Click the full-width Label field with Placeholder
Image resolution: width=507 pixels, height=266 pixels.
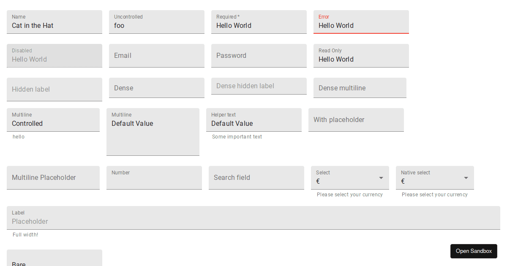pyautogui.click(x=253, y=218)
